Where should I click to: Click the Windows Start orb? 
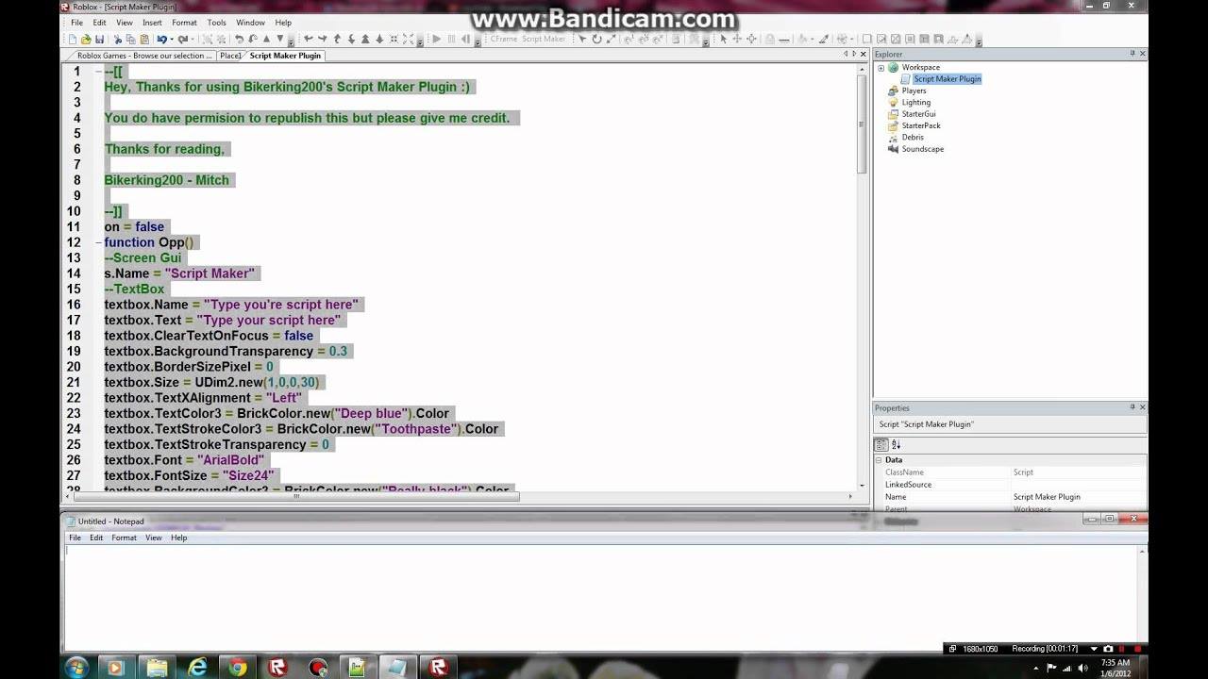[x=77, y=667]
